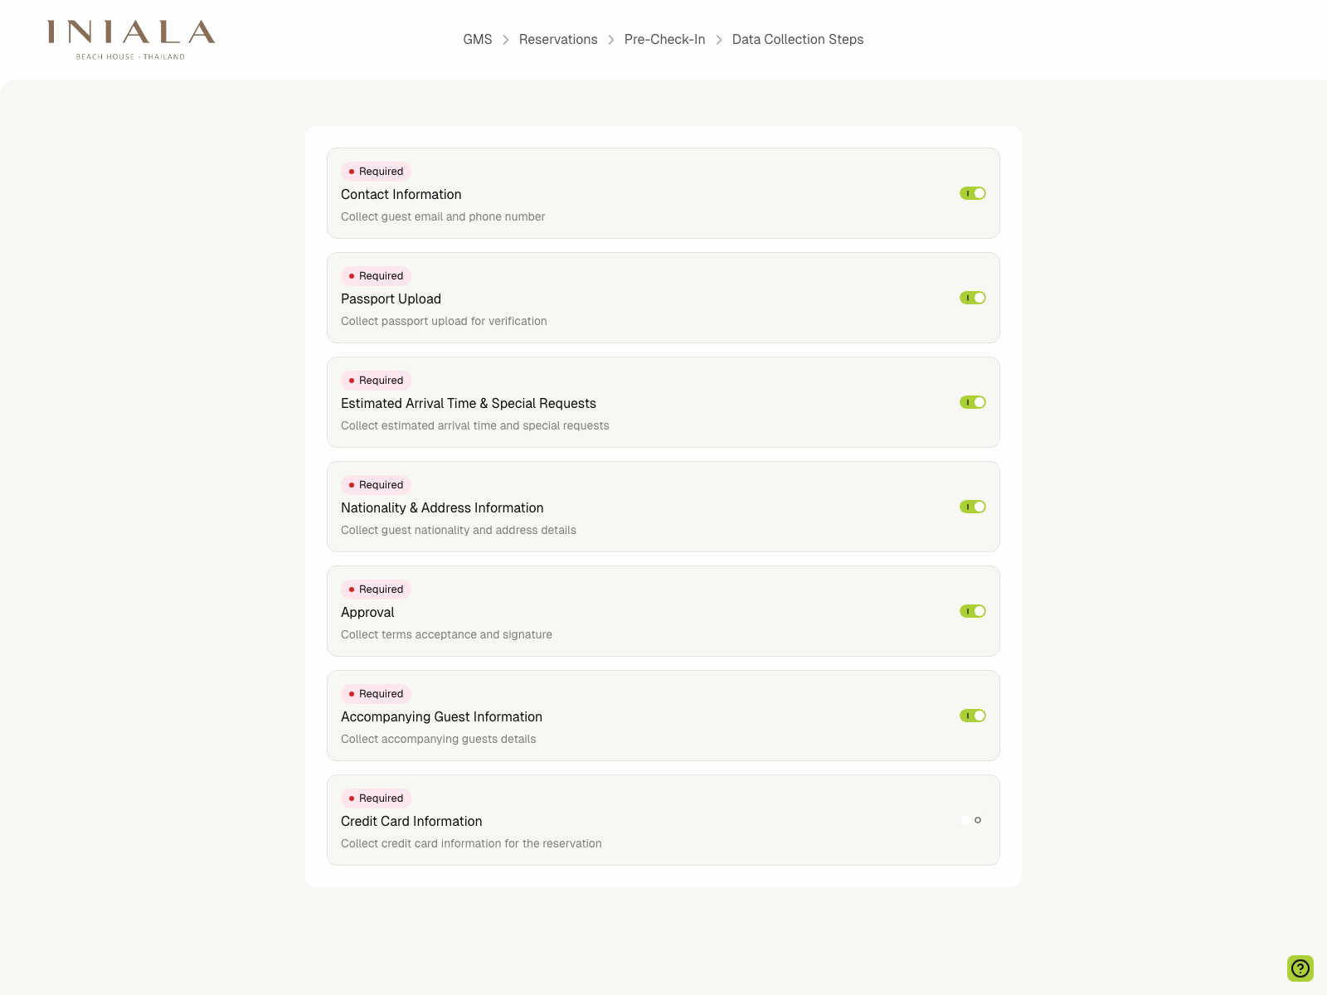1327x995 pixels.
Task: Turn off the Passport Upload toggle
Action: 971,297
